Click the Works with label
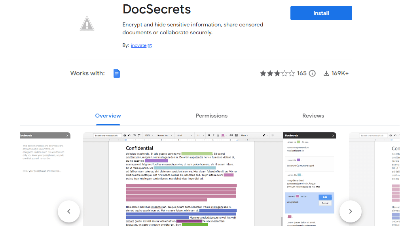The width and height of the screenshot is (419, 226). click(87, 73)
